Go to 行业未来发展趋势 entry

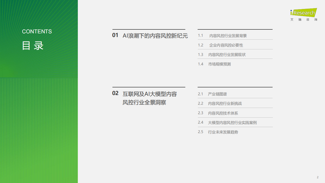pyautogui.click(x=223, y=132)
